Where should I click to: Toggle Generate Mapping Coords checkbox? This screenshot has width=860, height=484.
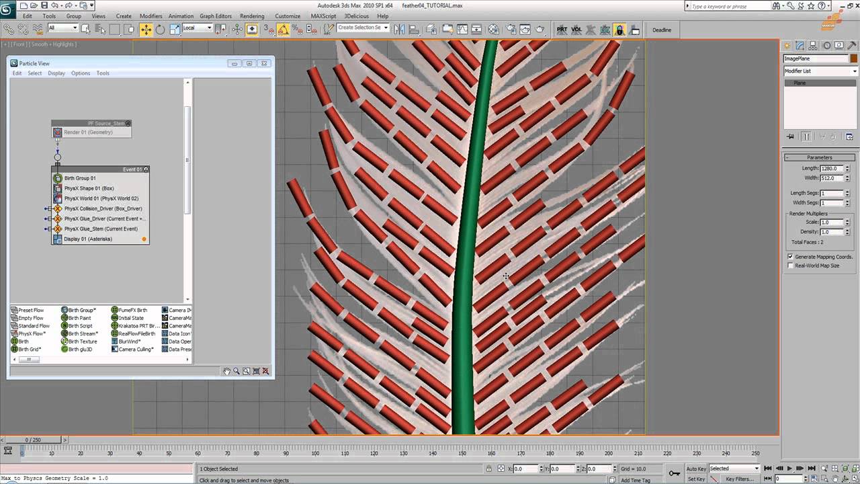coord(790,257)
